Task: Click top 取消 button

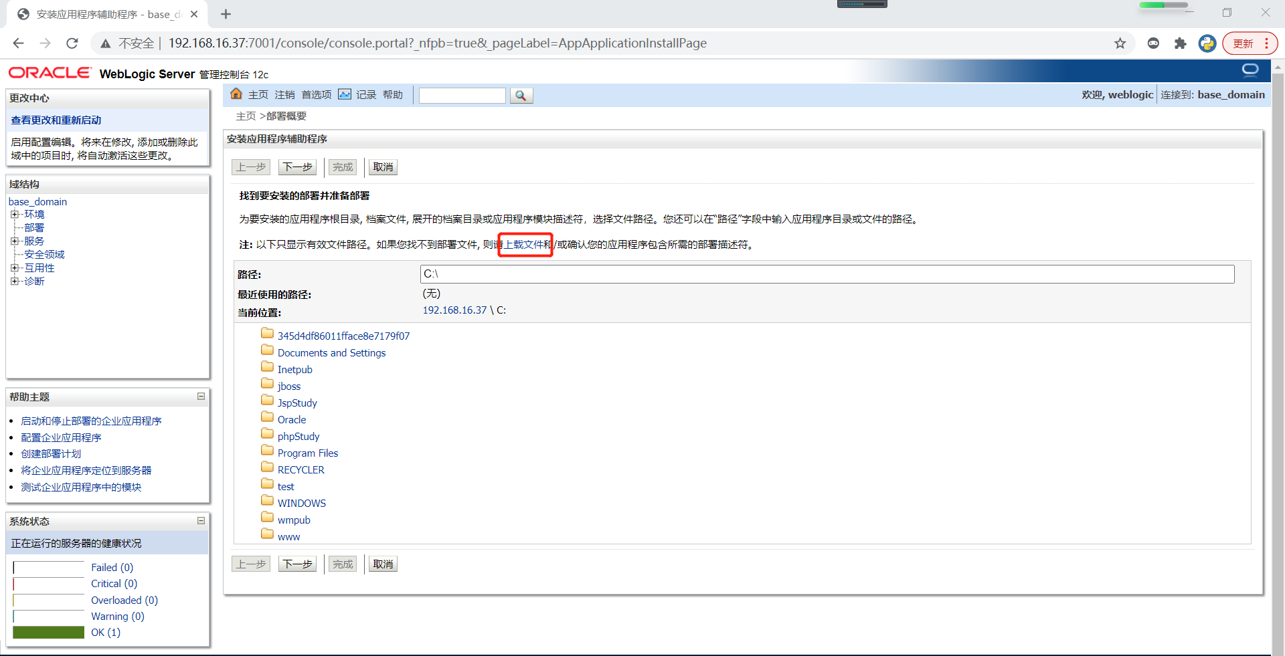Action: tap(383, 167)
